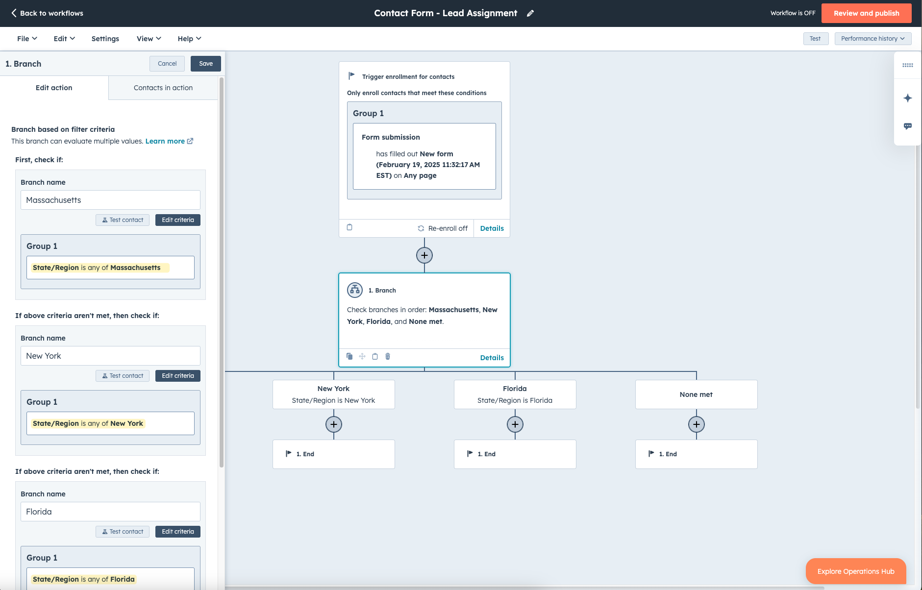Click Edit criteria for Massachusetts branch
This screenshot has height=590, width=922.
(178, 220)
